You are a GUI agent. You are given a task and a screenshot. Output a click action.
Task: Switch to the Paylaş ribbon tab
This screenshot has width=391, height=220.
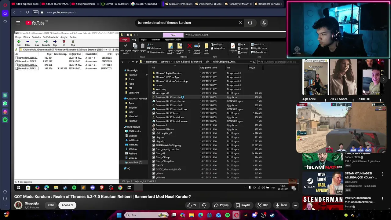click(x=144, y=40)
